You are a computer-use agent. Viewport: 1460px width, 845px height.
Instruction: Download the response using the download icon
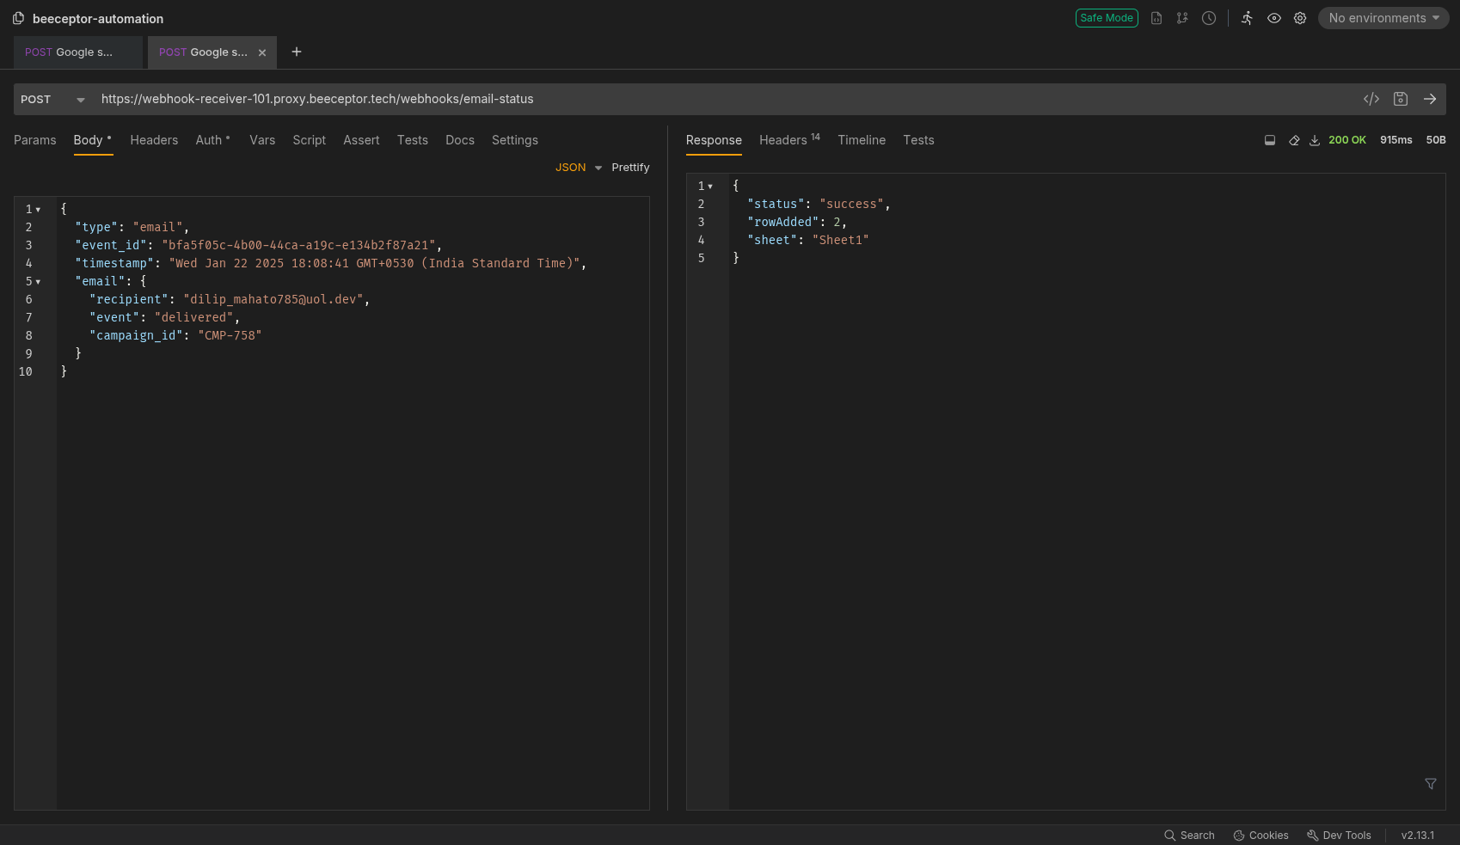[1315, 140]
